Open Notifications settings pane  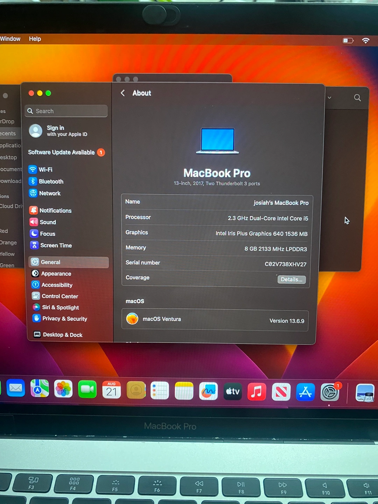(x=55, y=211)
